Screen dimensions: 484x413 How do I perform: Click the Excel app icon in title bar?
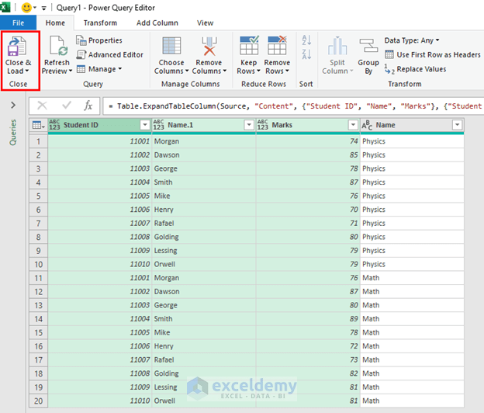pos(5,8)
